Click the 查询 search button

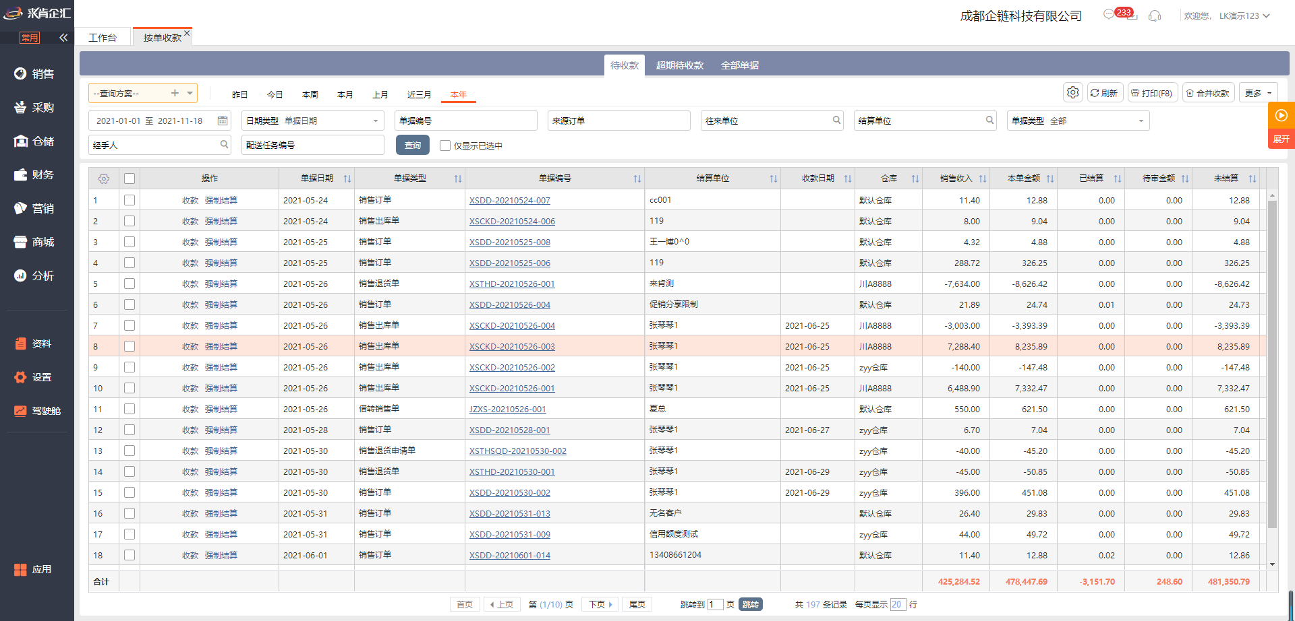click(412, 145)
